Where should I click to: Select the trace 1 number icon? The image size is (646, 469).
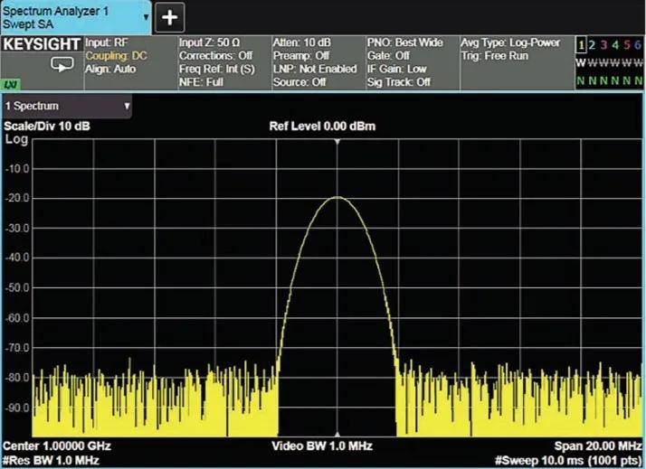click(581, 44)
